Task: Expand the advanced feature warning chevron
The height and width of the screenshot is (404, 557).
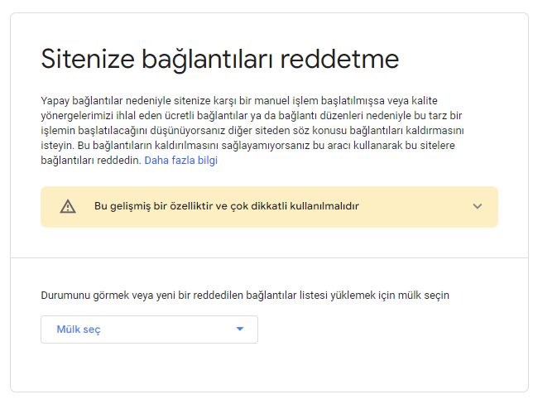Action: pos(477,206)
